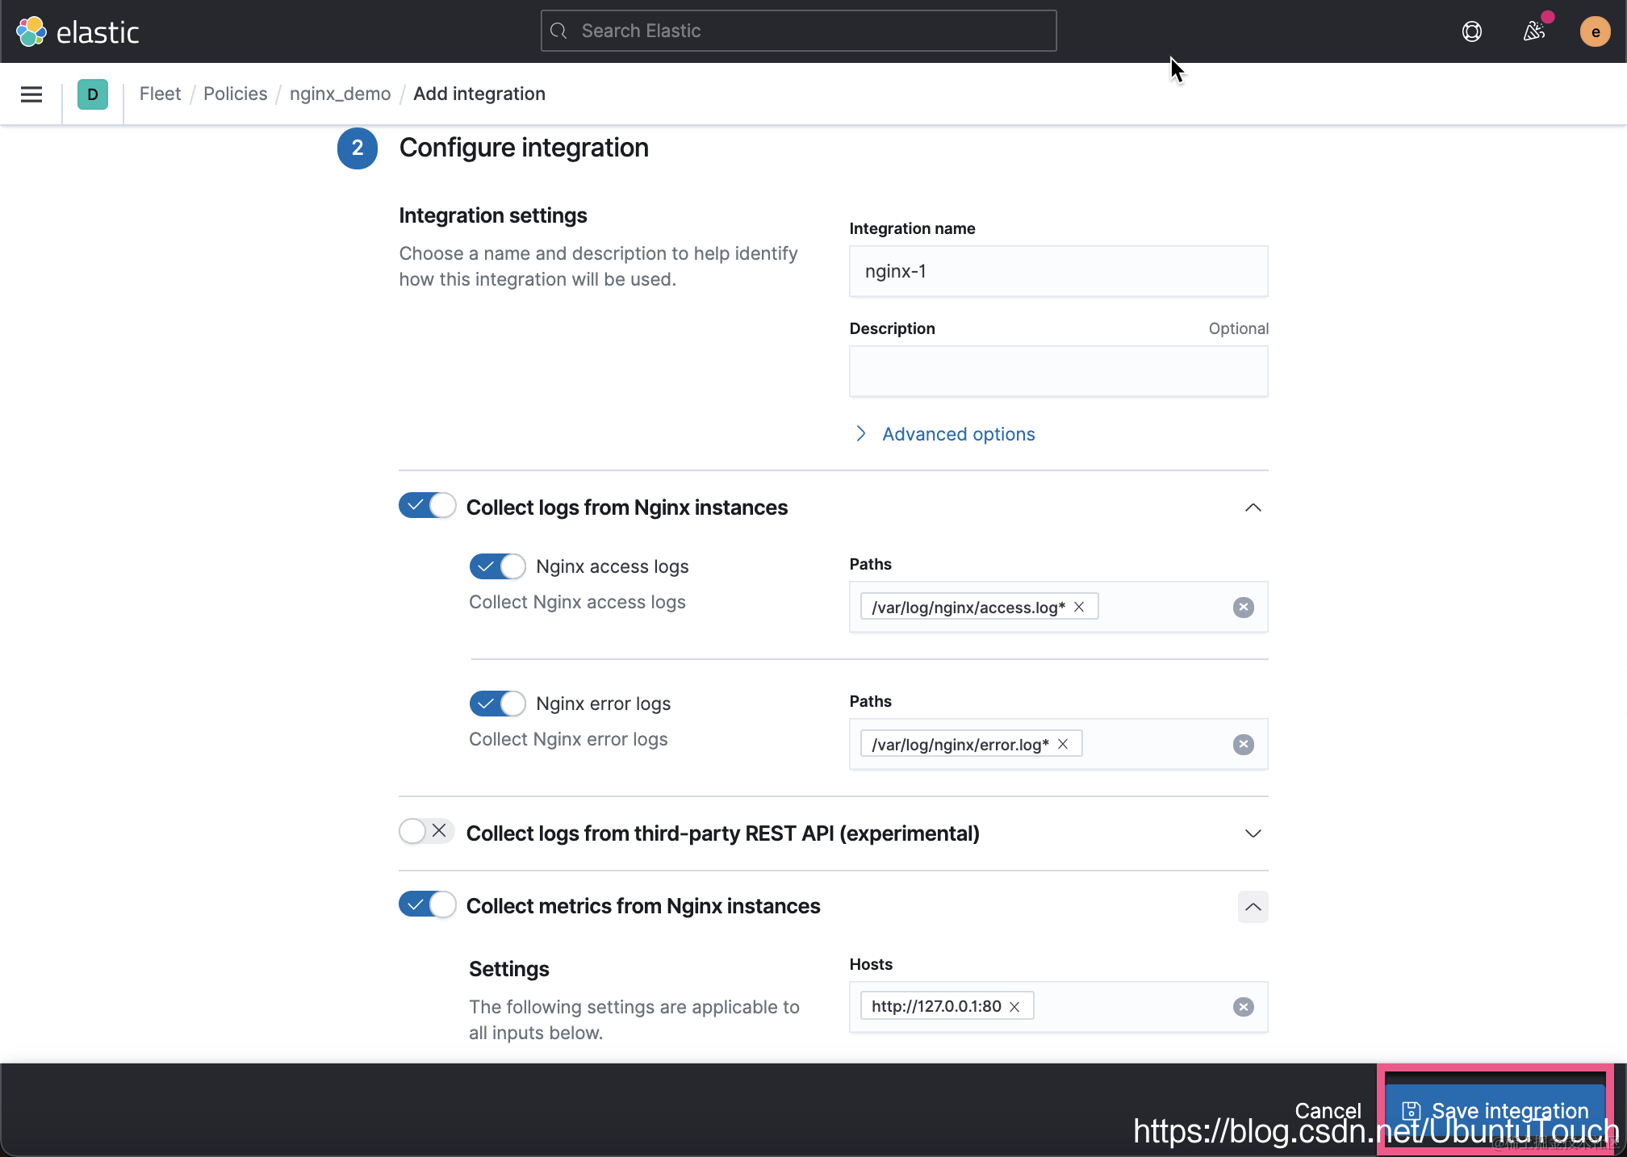Viewport: 1627px width, 1157px height.
Task: Expand Advanced options
Action: click(x=957, y=434)
